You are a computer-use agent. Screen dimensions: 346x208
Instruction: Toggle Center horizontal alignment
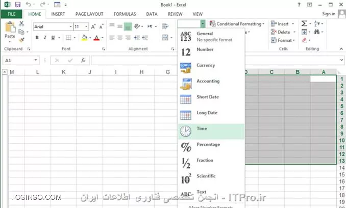coord(120,38)
